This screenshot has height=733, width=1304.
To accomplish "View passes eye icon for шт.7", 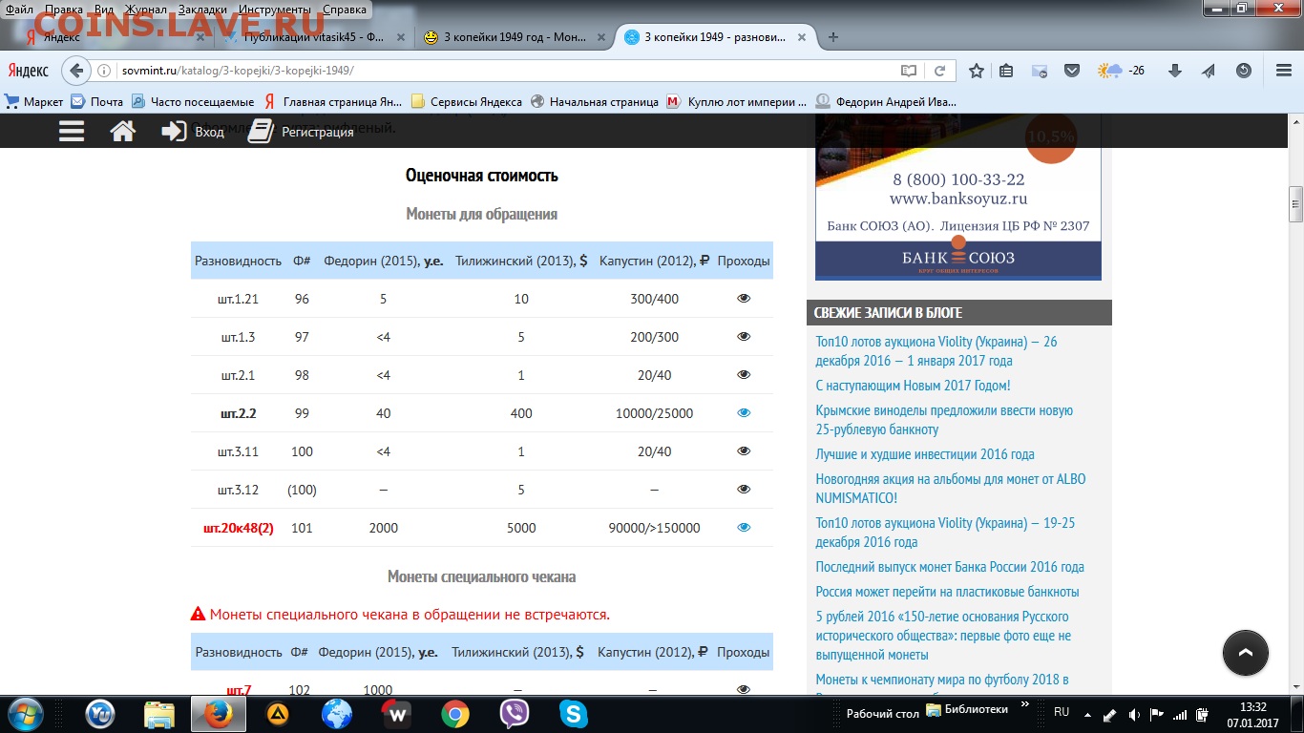I will 745,689.
